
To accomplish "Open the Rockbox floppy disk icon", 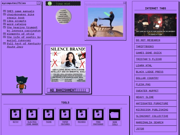I will [82, 114].
